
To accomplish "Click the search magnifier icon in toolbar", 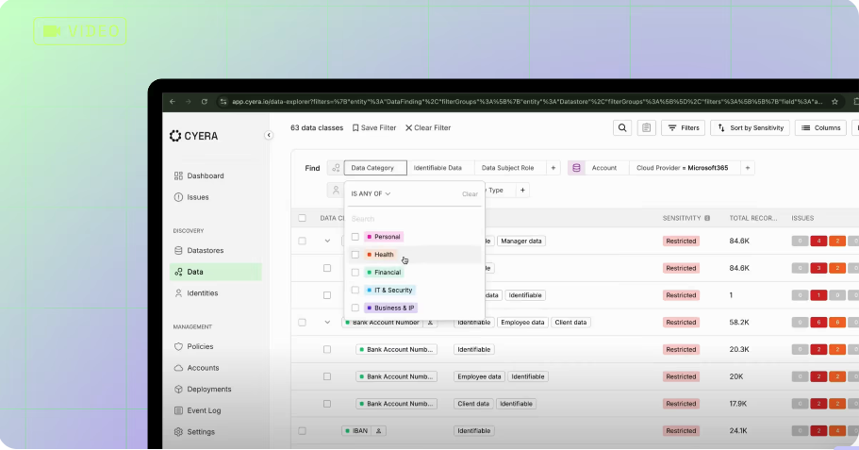I will point(622,127).
